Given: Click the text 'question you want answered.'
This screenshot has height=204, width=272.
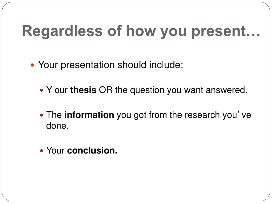Looking at the screenshot, I should 189,90.
